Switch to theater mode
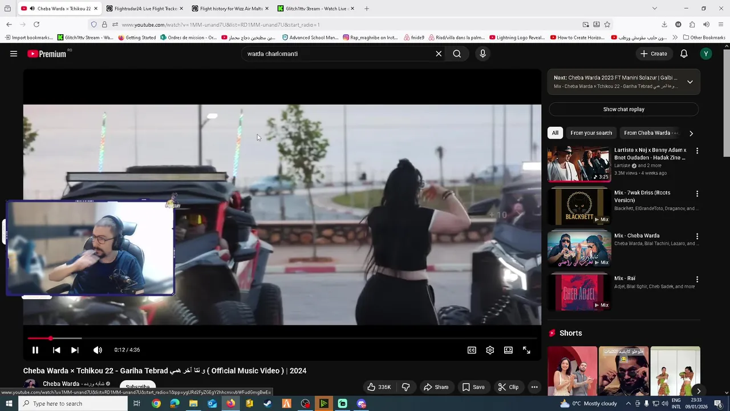Viewport: 730px width, 411px height. (508, 350)
